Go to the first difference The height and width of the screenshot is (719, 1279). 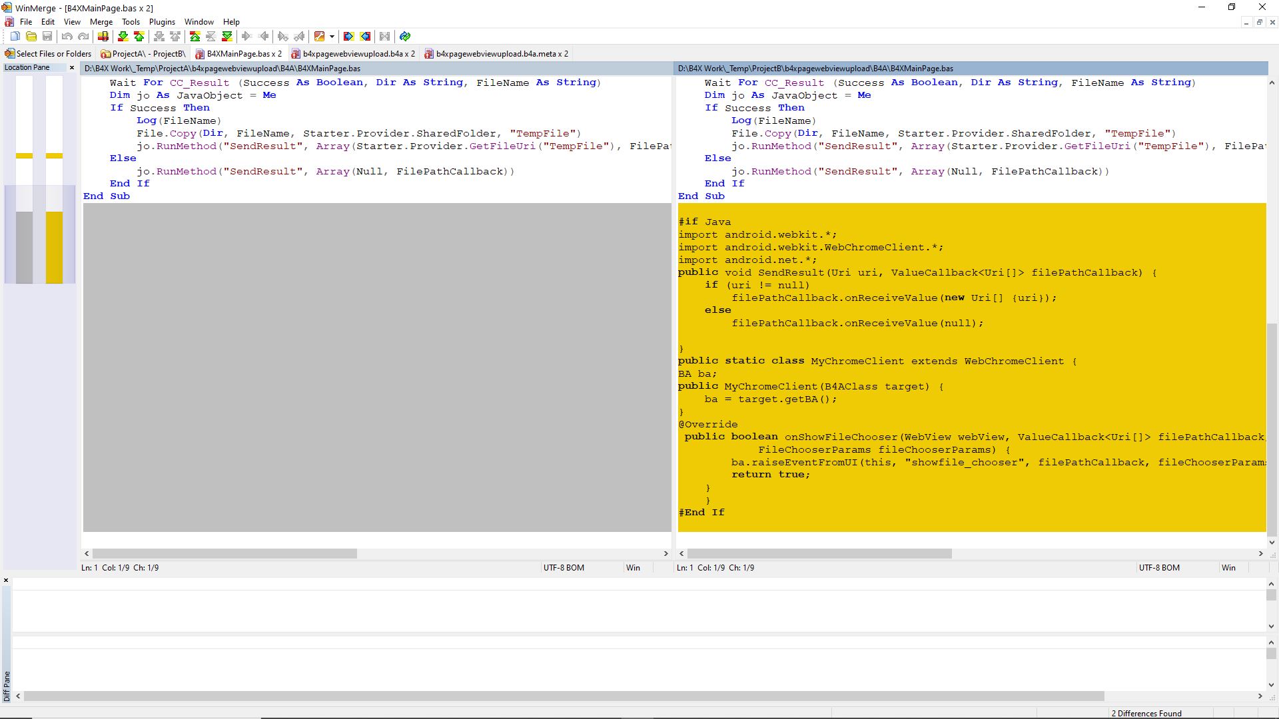click(195, 37)
